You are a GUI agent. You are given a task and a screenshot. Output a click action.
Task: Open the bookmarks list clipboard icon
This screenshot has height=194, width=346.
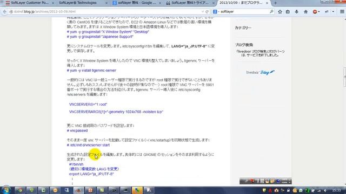288,12
